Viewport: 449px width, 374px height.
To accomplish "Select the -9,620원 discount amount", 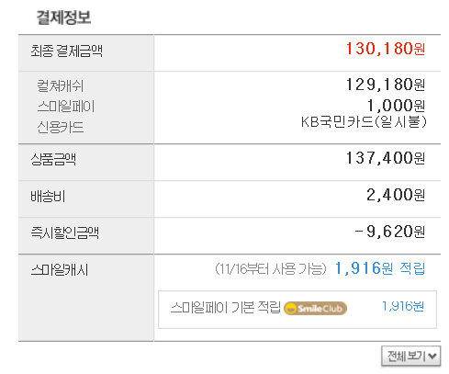I will [x=390, y=232].
